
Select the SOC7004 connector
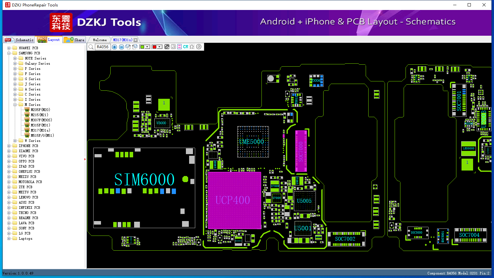pyautogui.click(x=470, y=235)
